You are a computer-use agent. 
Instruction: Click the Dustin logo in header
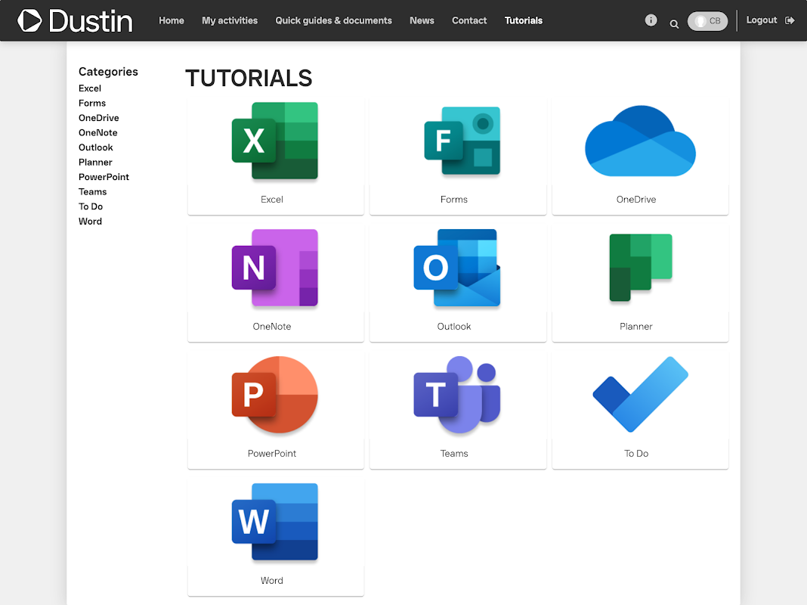(x=75, y=21)
